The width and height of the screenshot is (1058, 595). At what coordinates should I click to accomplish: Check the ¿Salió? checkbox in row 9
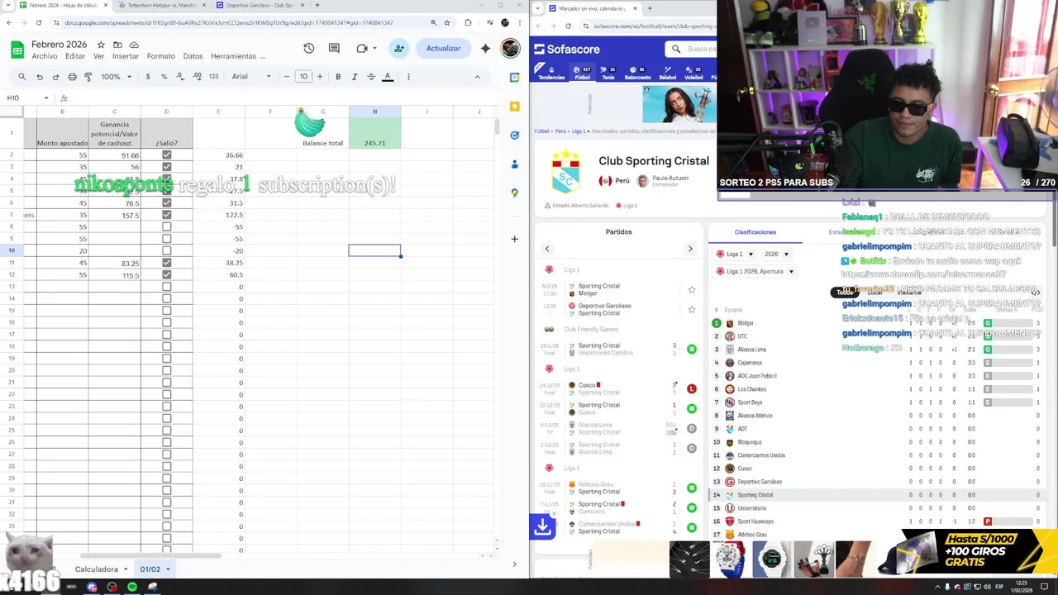point(166,239)
